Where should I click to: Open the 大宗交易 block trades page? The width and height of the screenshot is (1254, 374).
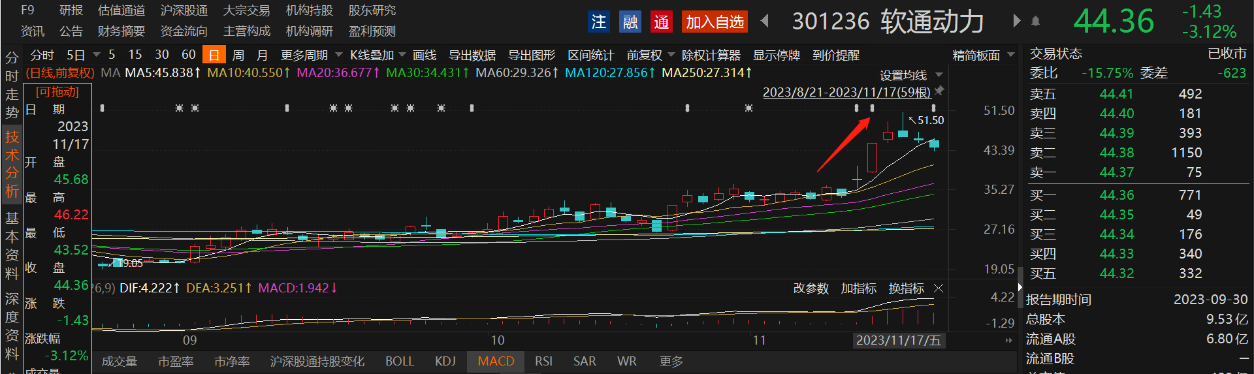(247, 10)
